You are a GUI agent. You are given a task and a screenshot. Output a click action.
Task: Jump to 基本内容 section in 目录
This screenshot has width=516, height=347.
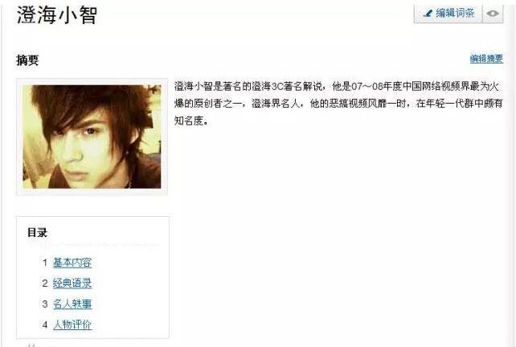(72, 263)
